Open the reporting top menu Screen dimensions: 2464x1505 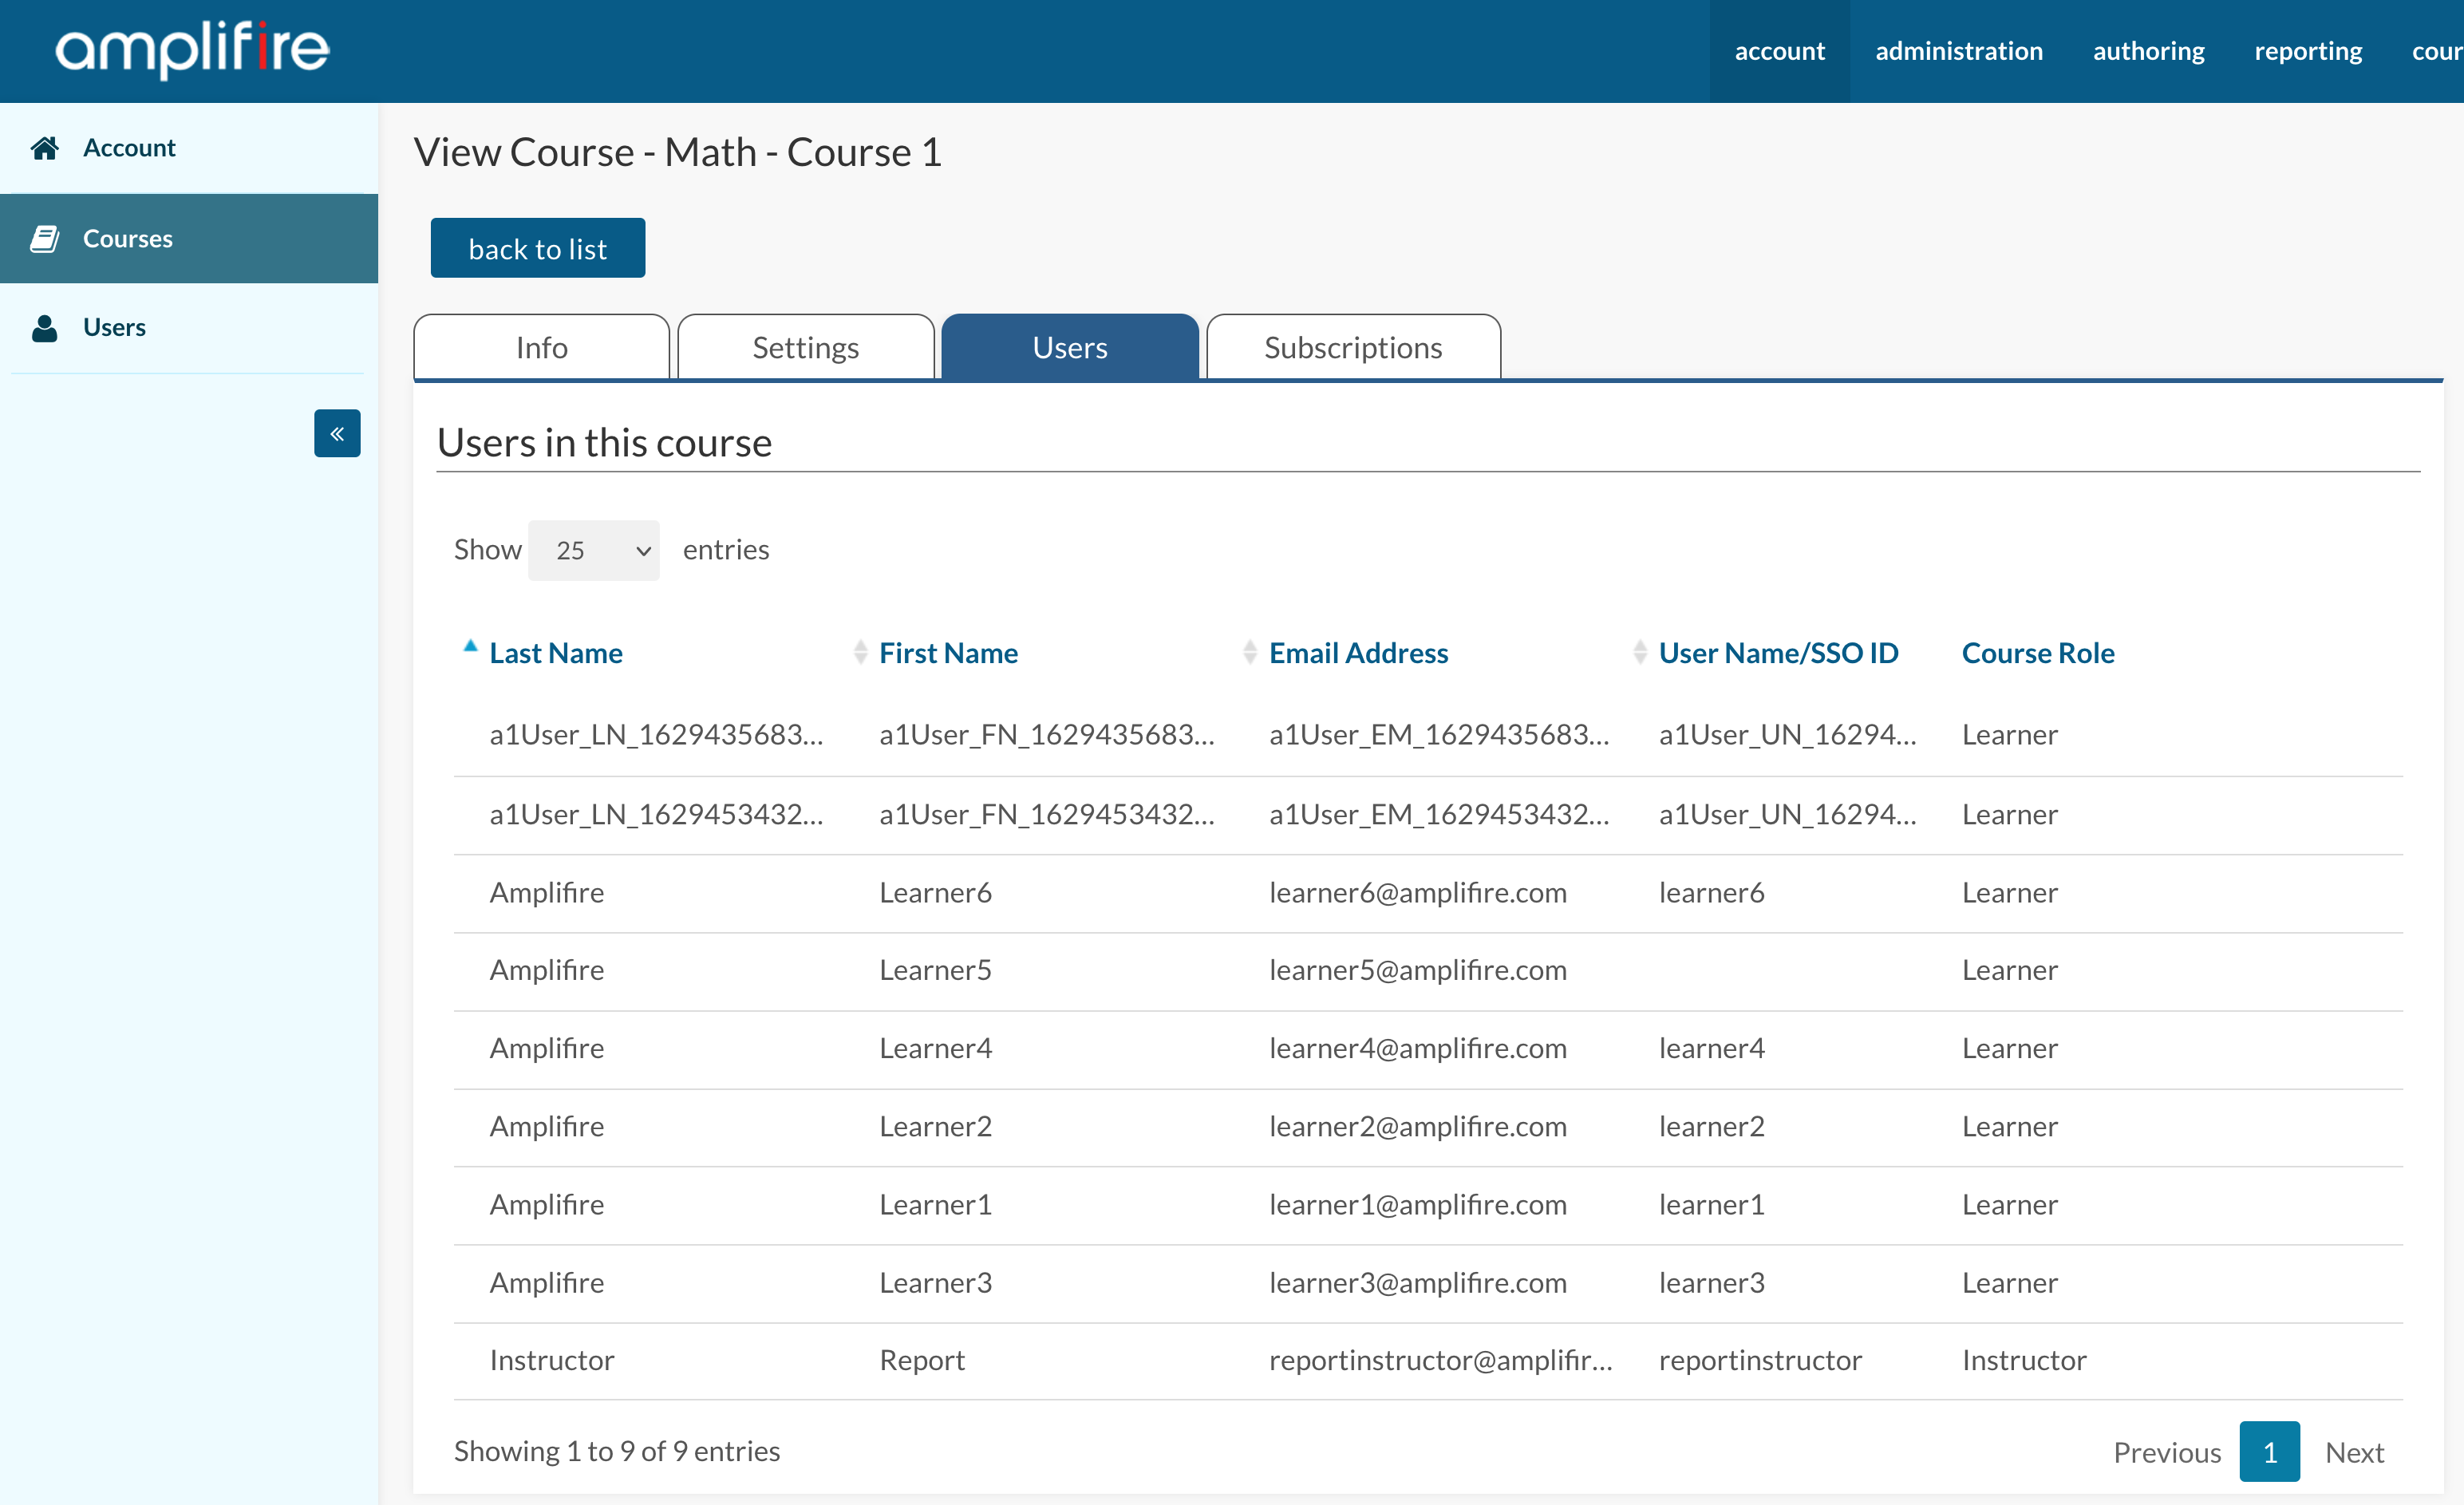2308,51
